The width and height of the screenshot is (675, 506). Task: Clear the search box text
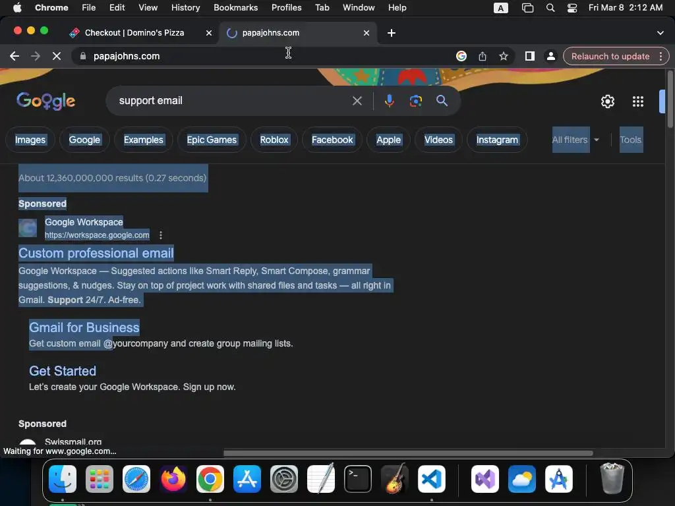click(357, 101)
